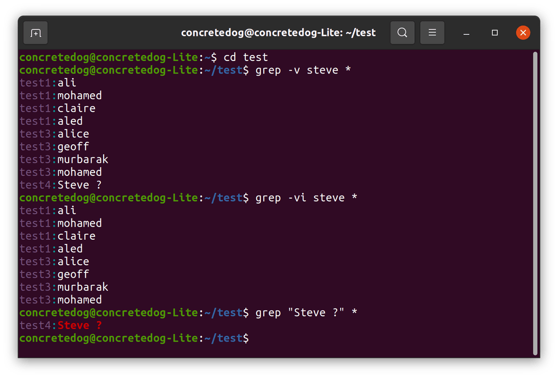Select the test1:mohamed output line
This screenshot has height=378, width=558.
60,95
